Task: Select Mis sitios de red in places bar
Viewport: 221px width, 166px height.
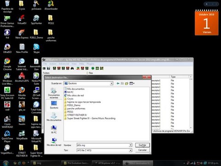Action: pos(54,142)
